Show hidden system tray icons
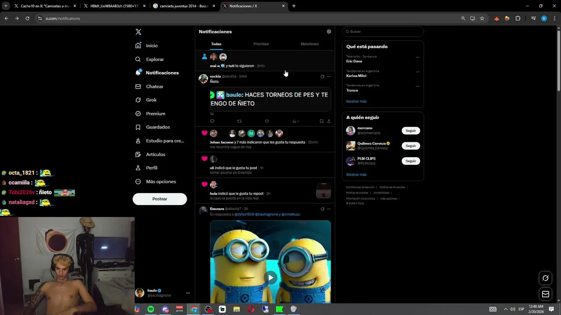The width and height of the screenshot is (561, 315). pos(505,309)
